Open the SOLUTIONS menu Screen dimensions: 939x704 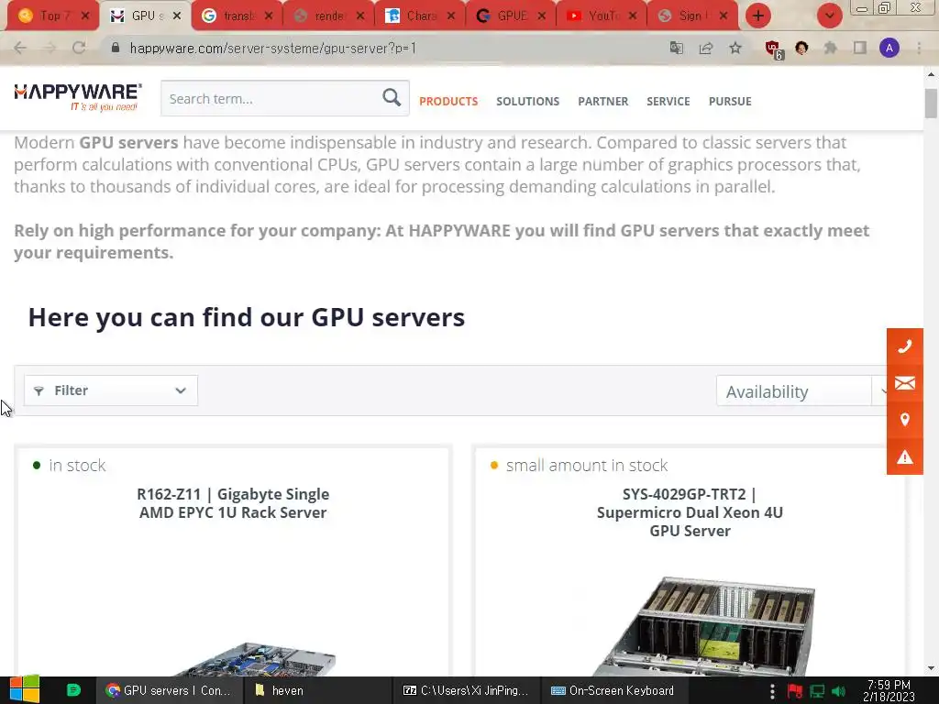click(x=527, y=101)
